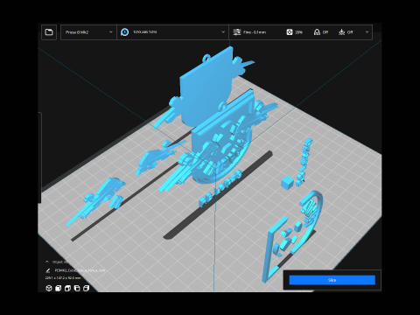Click the support Off indicator

point(321,32)
